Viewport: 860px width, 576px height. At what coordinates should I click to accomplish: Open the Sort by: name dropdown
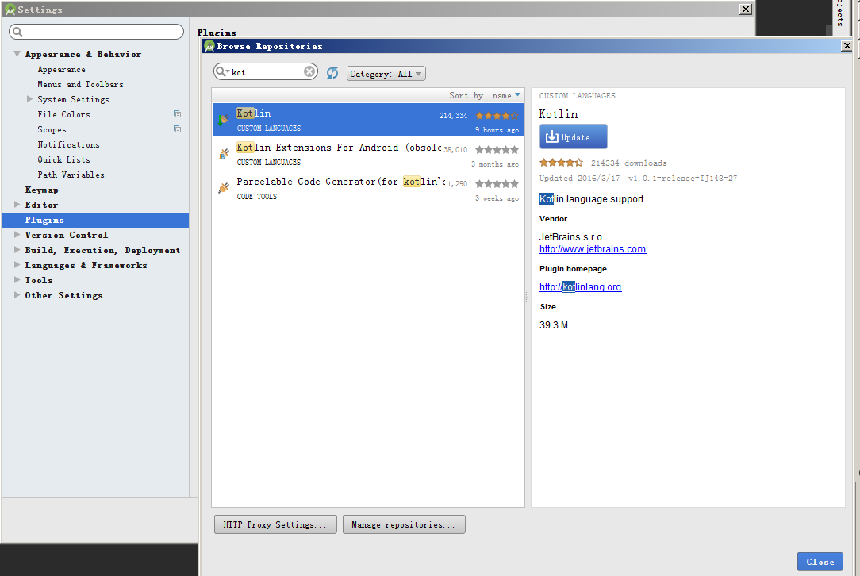pyautogui.click(x=485, y=95)
